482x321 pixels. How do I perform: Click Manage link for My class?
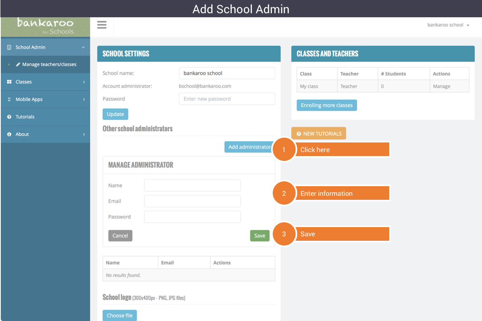click(441, 86)
